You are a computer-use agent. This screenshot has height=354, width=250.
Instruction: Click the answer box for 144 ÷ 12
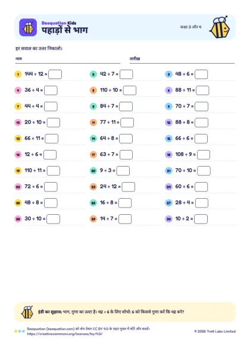pos(55,74)
